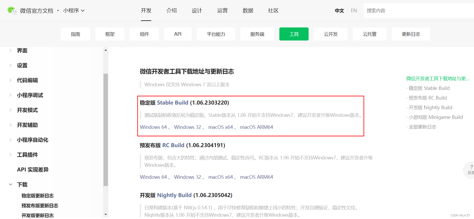This screenshot has height=219, width=474.
Task: Download Stable Build macOS ARM64
Action: tap(257, 127)
